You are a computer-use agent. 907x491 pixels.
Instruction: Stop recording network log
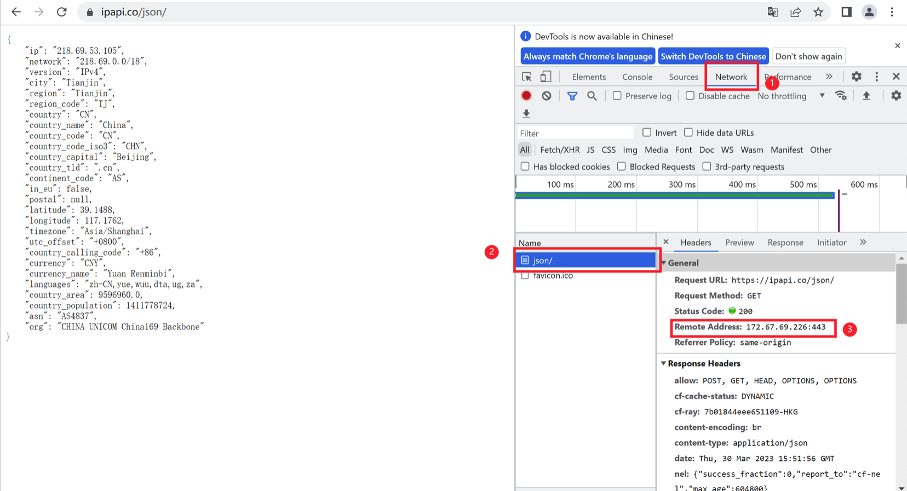(x=526, y=96)
